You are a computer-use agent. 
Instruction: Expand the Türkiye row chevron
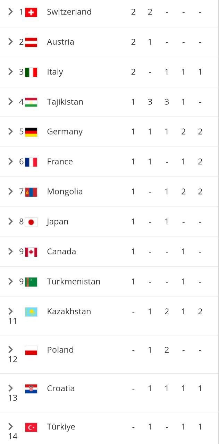[10, 427]
